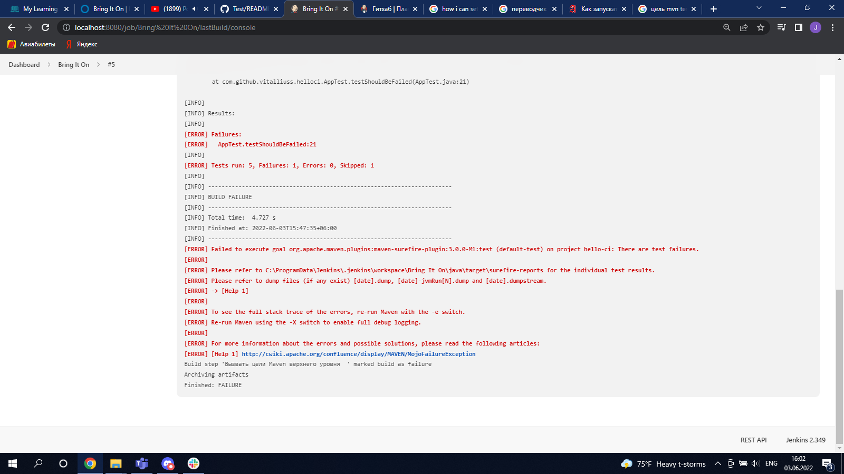Open the weather widget 75°F Heavy t-storms
This screenshot has height=474, width=844.
[x=664, y=464]
